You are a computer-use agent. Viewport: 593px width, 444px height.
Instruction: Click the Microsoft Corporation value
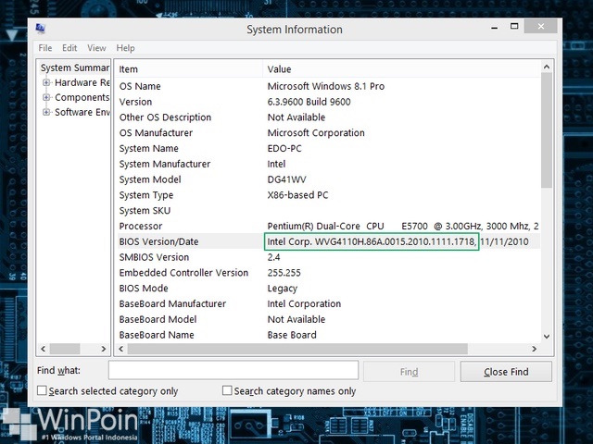point(316,133)
